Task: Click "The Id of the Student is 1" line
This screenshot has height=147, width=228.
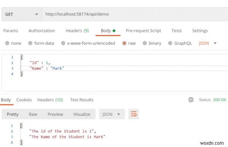Action: 63,131
